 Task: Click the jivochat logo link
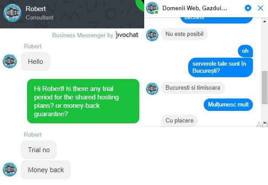tap(127, 35)
